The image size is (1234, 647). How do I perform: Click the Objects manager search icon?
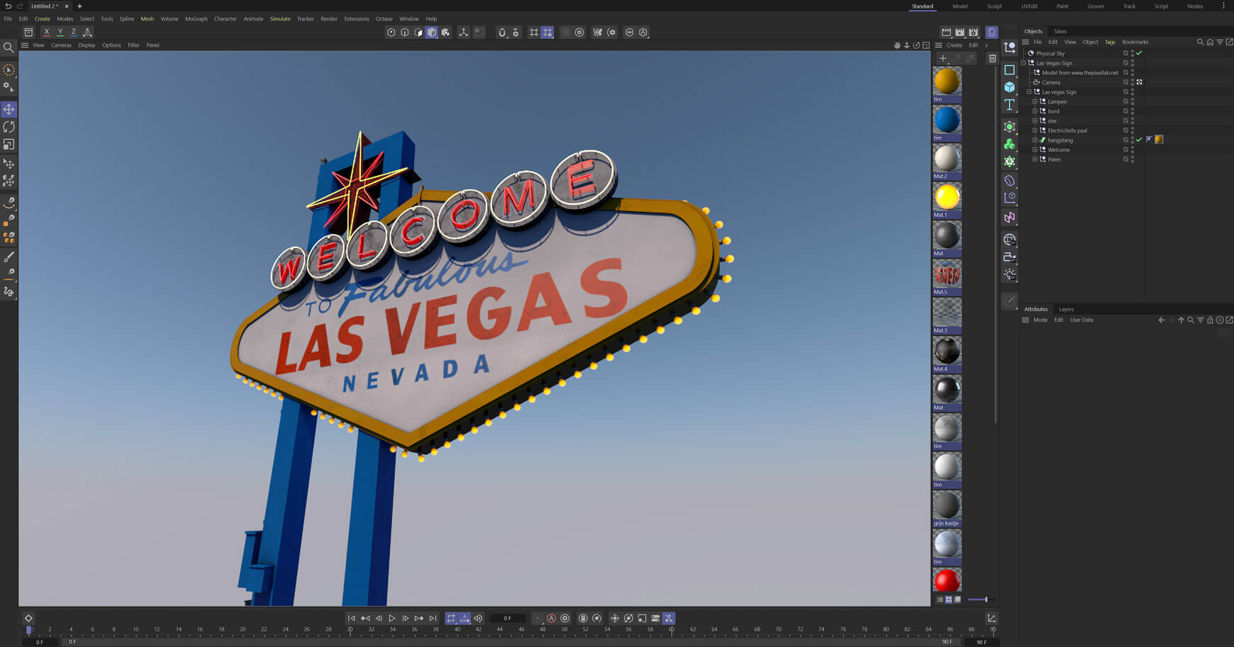[1200, 42]
